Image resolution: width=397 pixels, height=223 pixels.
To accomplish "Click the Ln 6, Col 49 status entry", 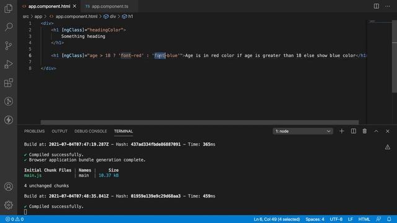I will pyautogui.click(x=277, y=219).
